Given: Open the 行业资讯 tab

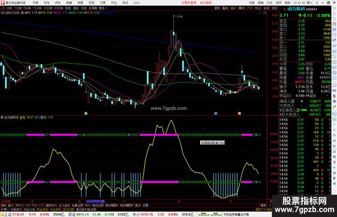Looking at the screenshot, I should click(55, 209).
